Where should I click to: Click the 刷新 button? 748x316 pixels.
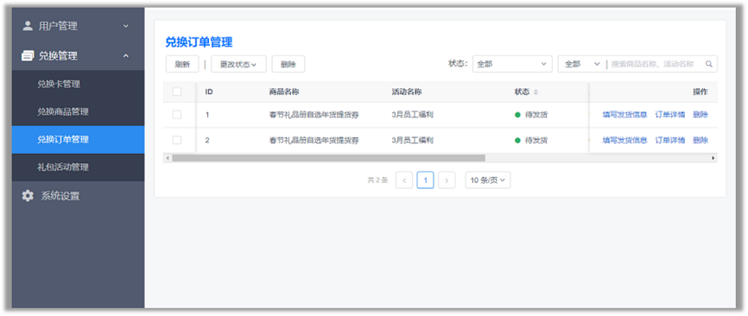(x=182, y=65)
